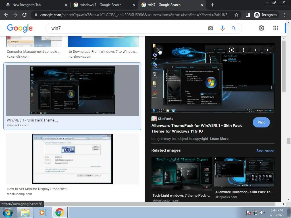Click the Tech-Light windows 7 theme Pack caption

tap(181, 195)
